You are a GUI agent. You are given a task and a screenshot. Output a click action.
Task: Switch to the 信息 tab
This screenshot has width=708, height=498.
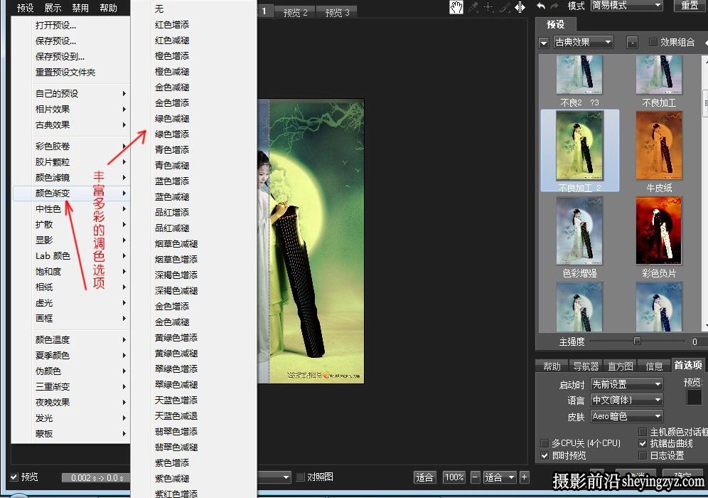(x=654, y=366)
